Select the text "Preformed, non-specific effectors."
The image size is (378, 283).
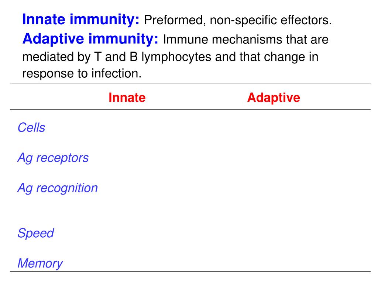click(238, 20)
